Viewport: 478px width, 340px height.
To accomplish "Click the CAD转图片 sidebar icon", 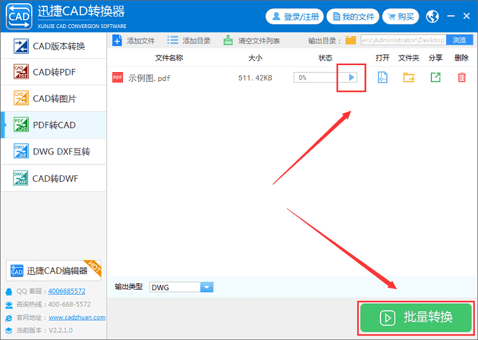I will click(x=21, y=98).
